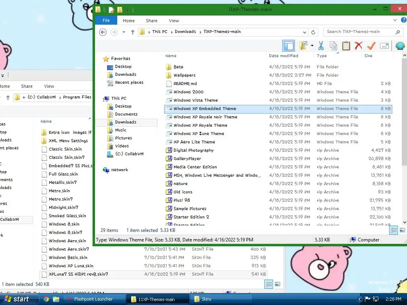The height and width of the screenshot is (305, 407).
Task: Select Favorites in navigation pane
Action: pyautogui.click(x=121, y=59)
